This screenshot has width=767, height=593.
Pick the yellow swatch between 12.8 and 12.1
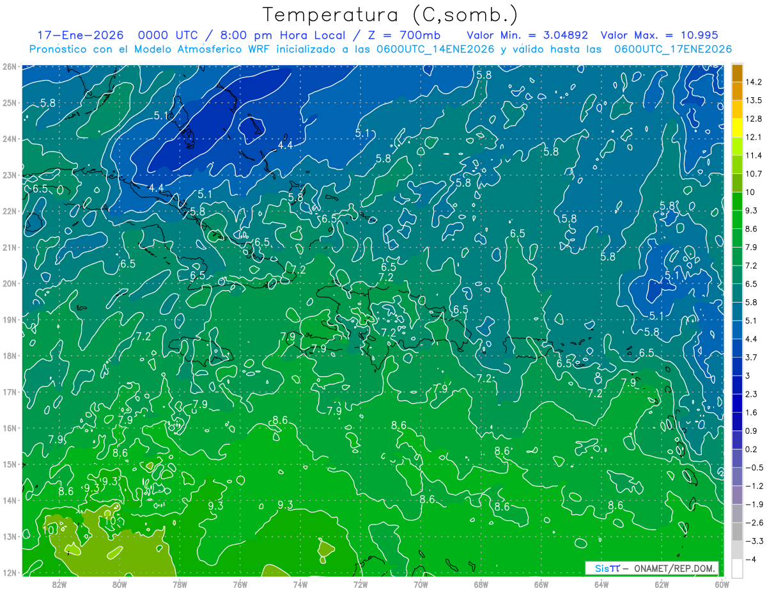point(737,128)
